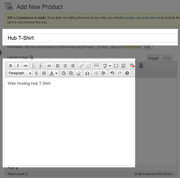Image resolution: width=180 pixels, height=178 pixels.
Task: Select the Visual editor tab
Action: point(153,58)
